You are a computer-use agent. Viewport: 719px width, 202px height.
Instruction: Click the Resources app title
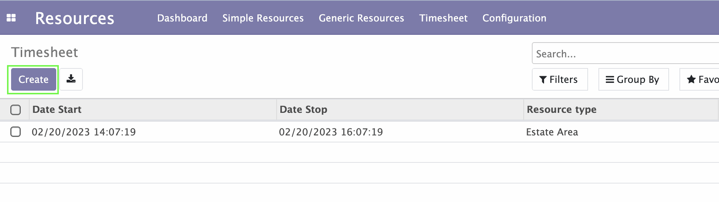75,18
